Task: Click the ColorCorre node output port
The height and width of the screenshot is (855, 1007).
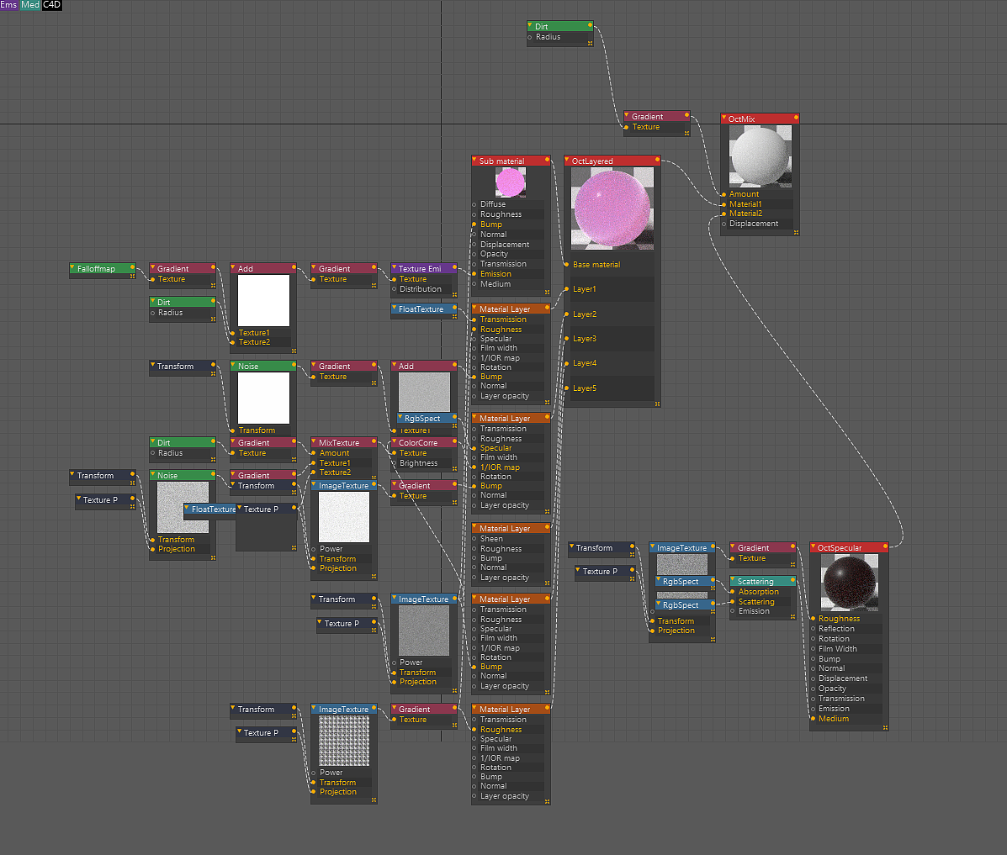Action: pyautogui.click(x=454, y=441)
